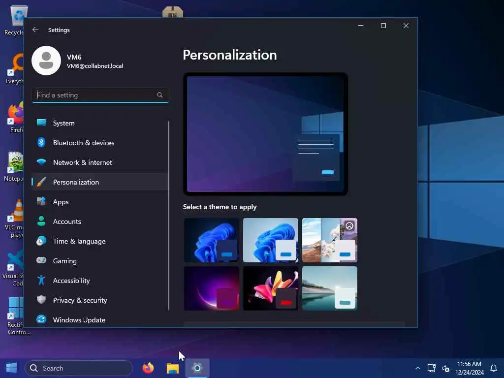Image resolution: width=504 pixels, height=378 pixels.
Task: Click the taskbar Search box
Action: (x=79, y=368)
